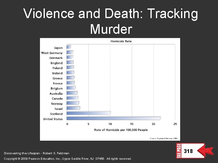This screenshot has height=163, width=218.
Task: Click the 'Norway' country label
Action: [x=57, y=104]
